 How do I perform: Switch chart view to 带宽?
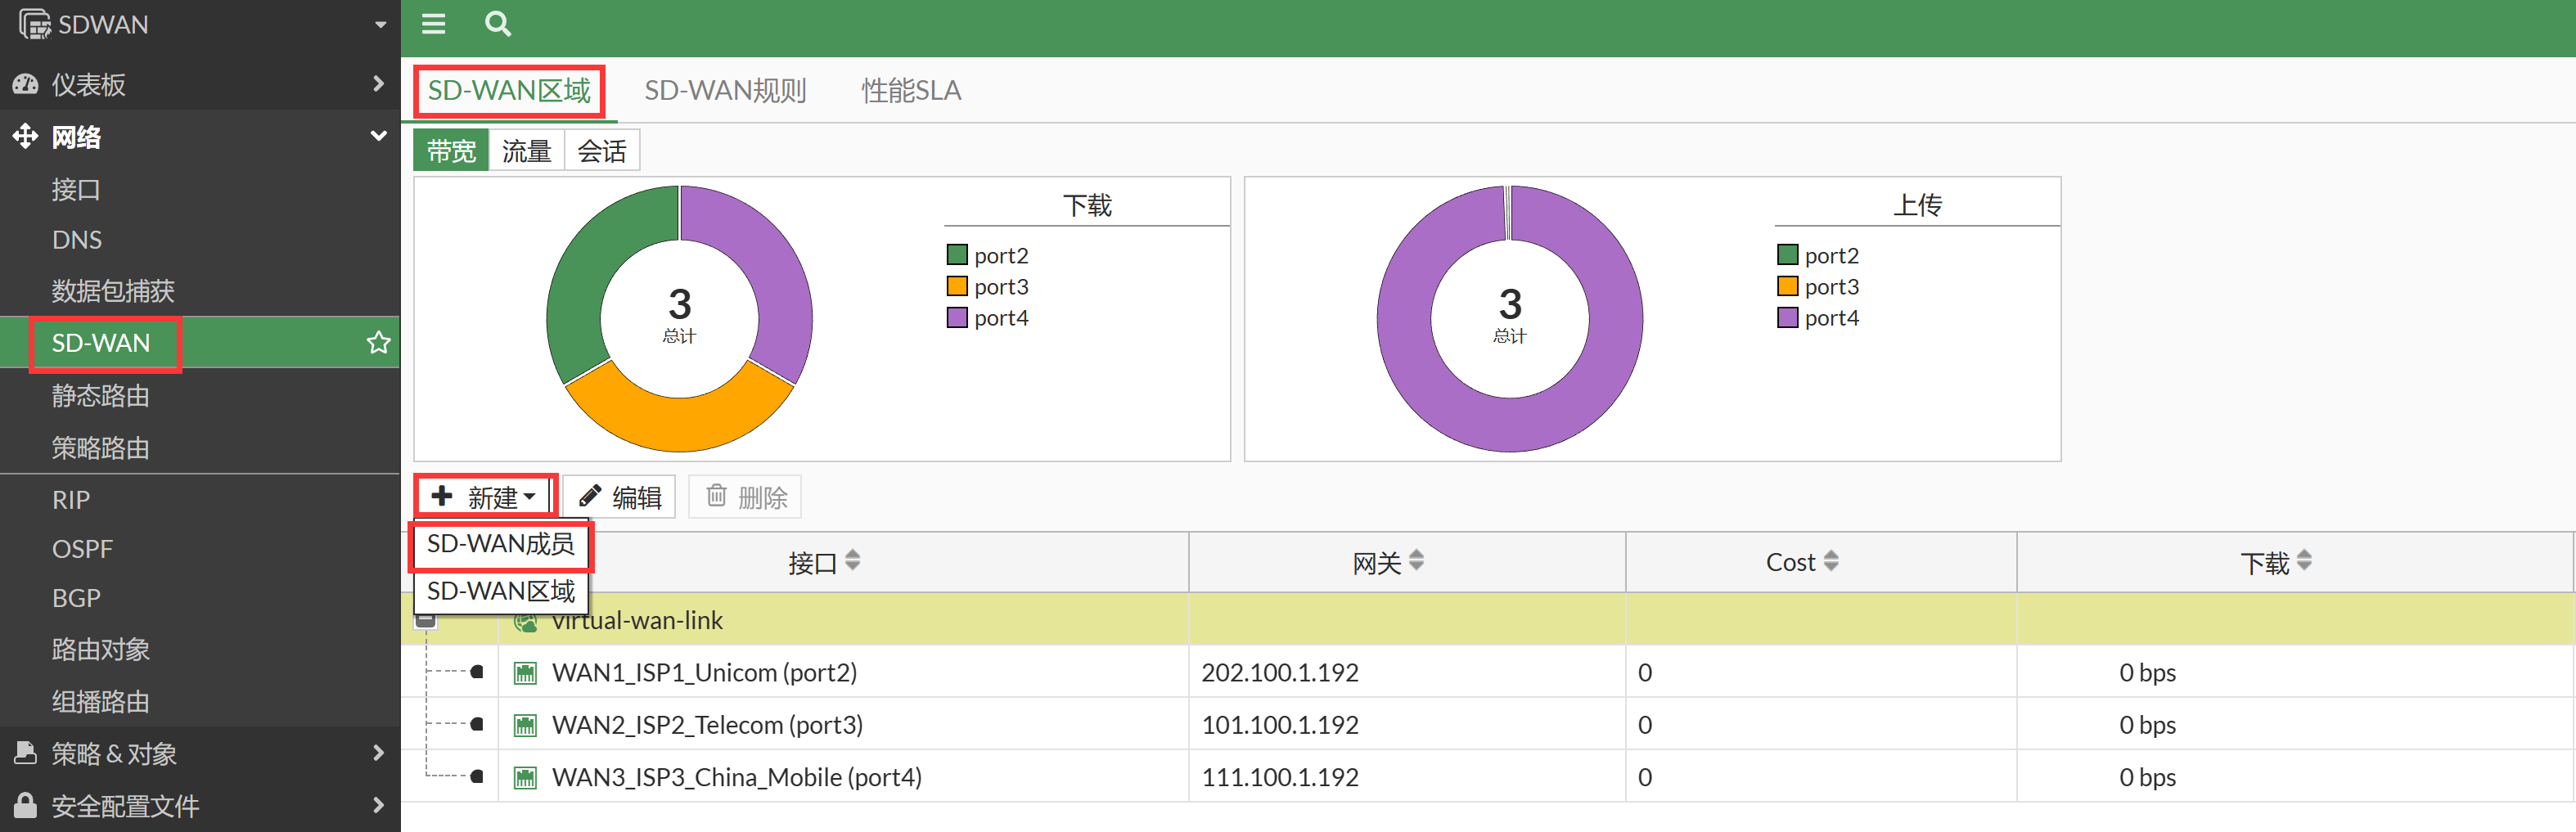coord(451,151)
